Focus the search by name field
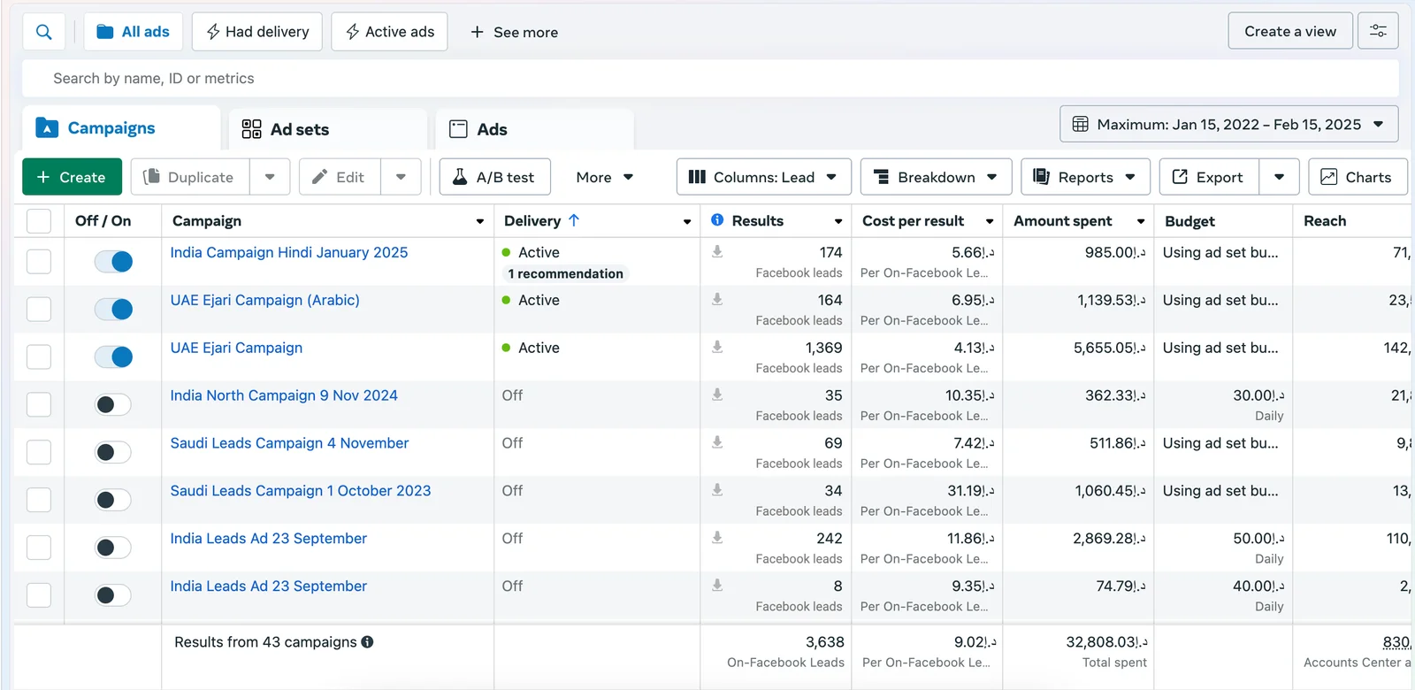 (x=707, y=79)
